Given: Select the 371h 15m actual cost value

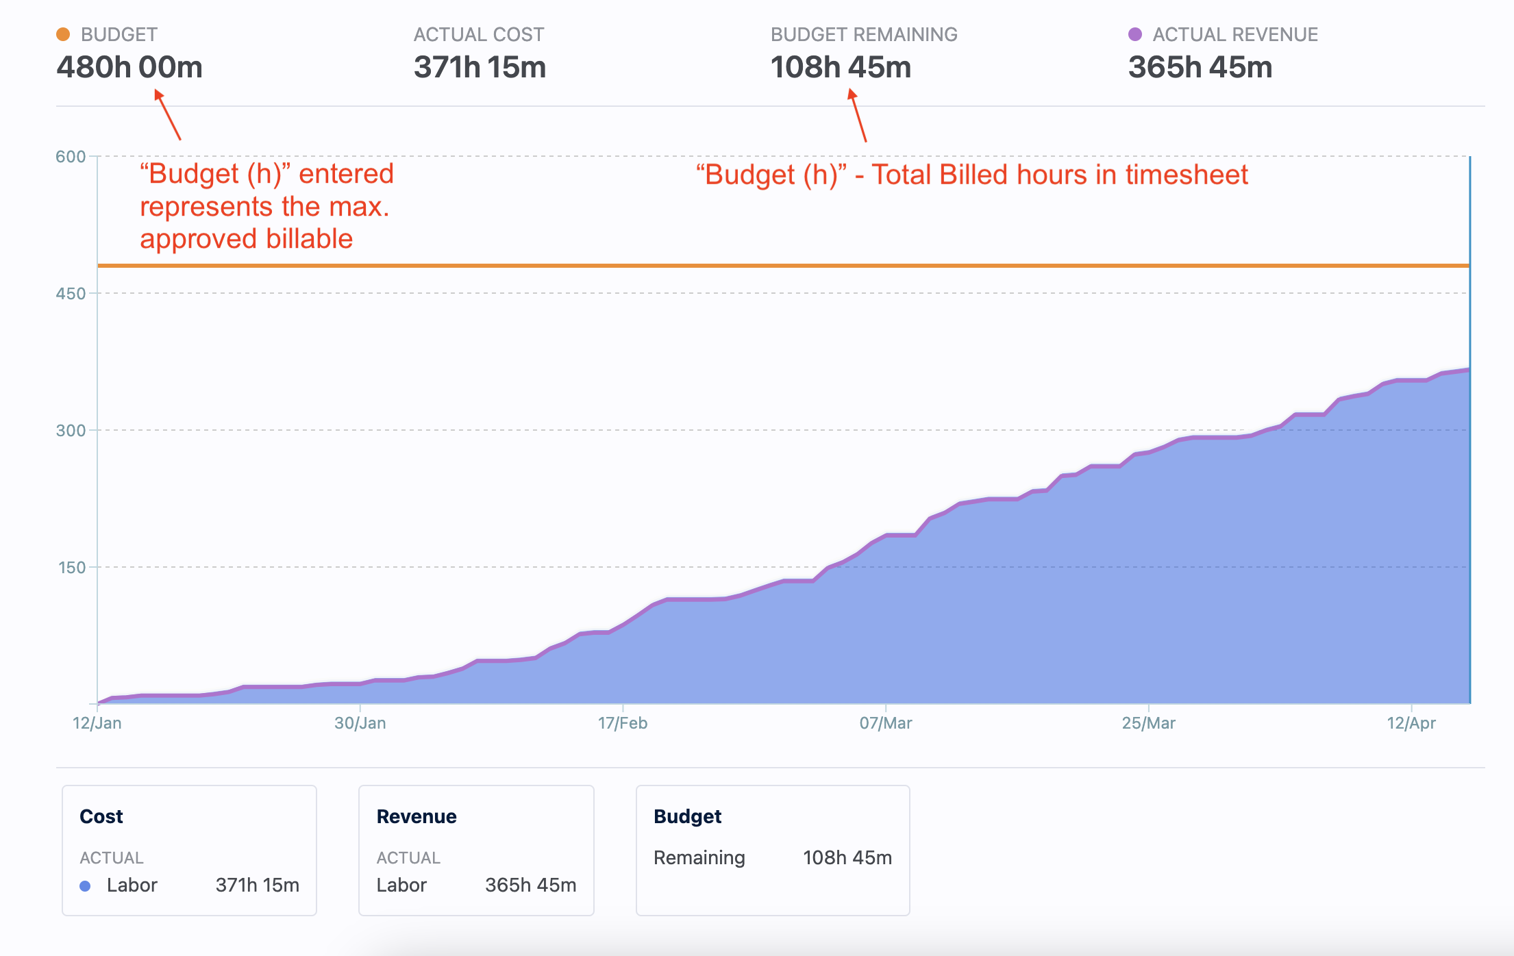Looking at the screenshot, I should (x=480, y=67).
